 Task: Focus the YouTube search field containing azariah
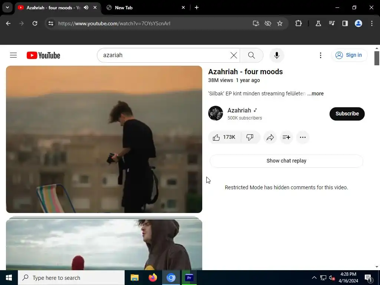click(x=166, y=55)
